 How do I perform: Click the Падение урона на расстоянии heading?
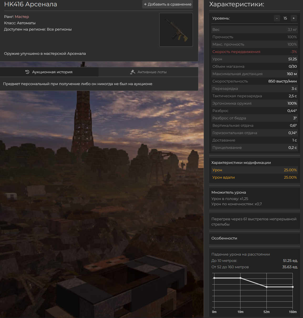(x=240, y=254)
